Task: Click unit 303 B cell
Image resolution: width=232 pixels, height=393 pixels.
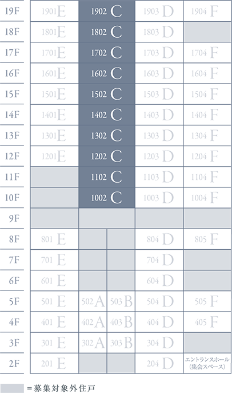Action: [121, 343]
